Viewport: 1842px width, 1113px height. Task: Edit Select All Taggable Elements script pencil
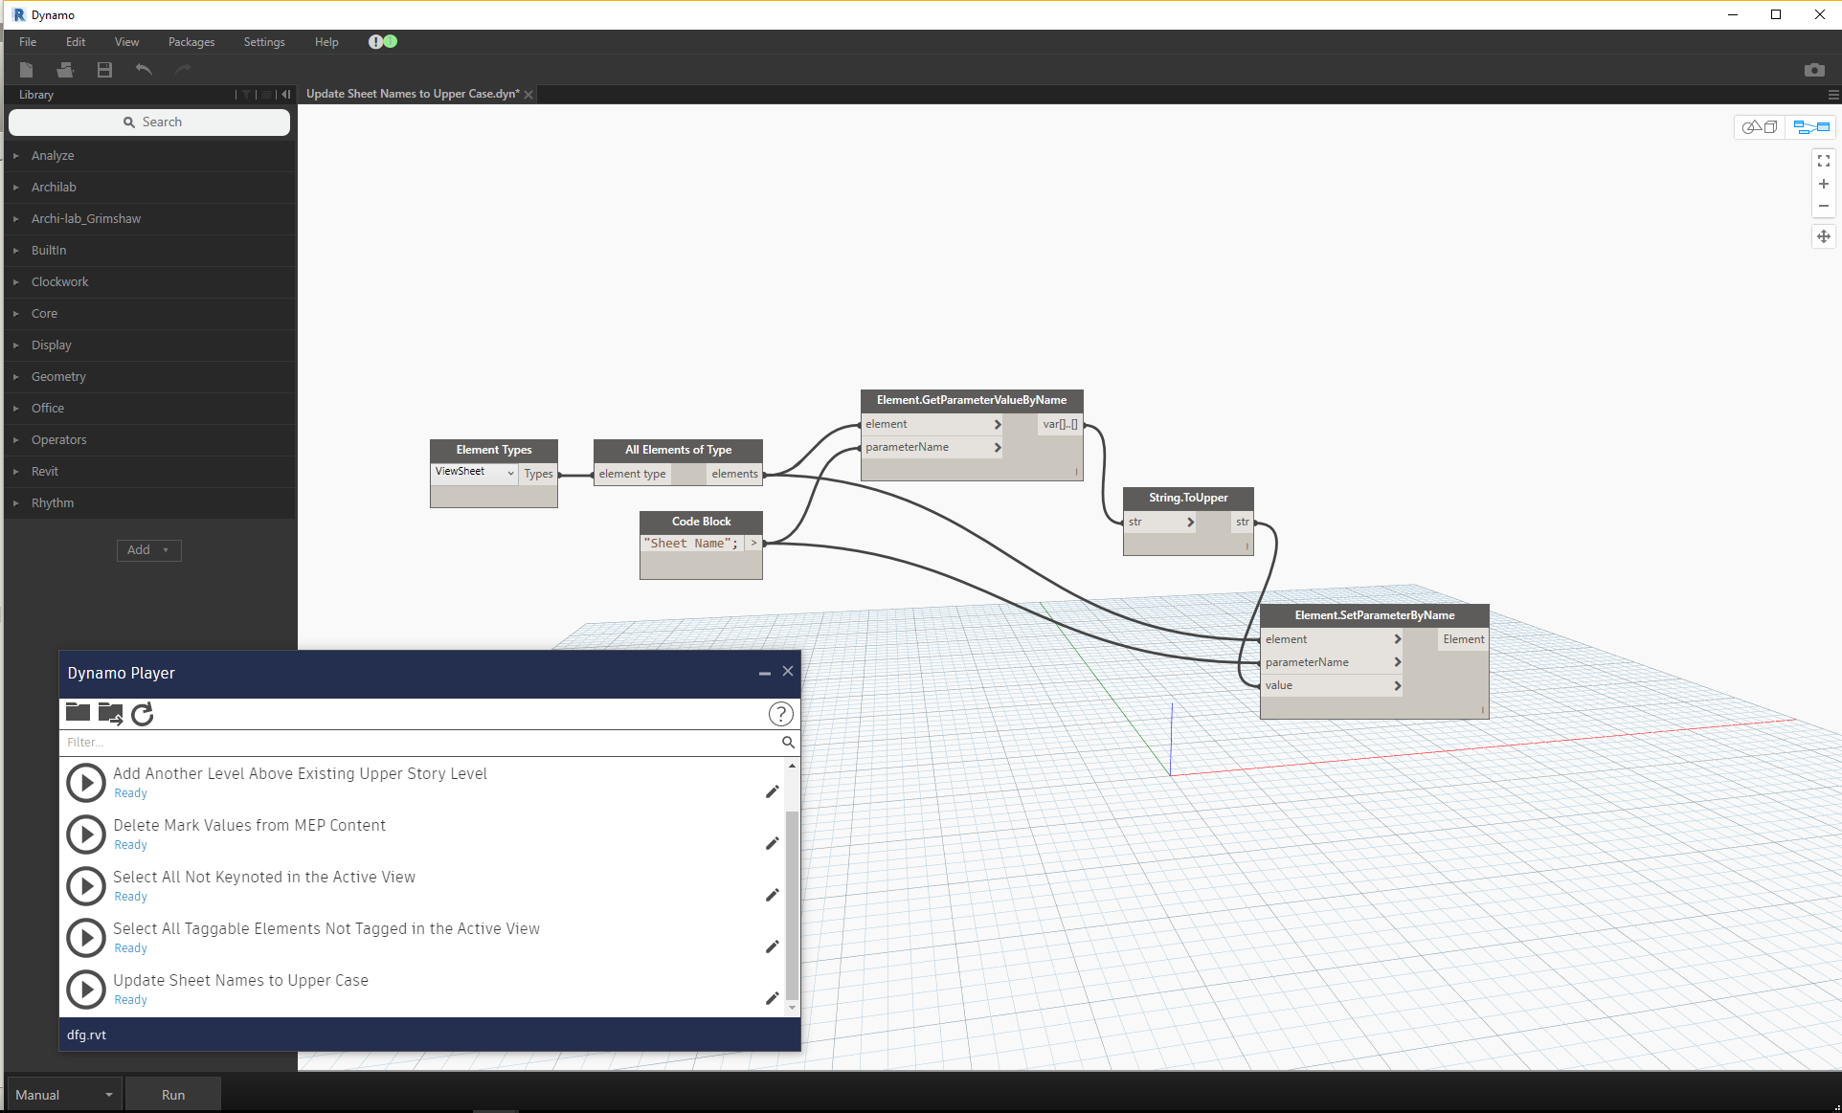coord(772,947)
